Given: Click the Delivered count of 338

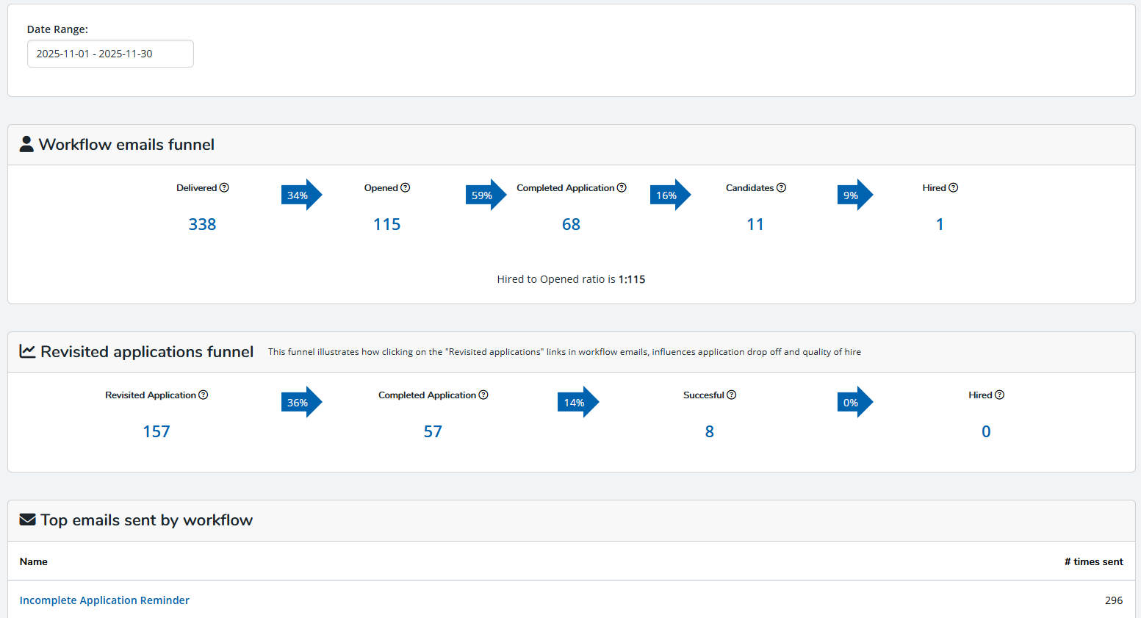Looking at the screenshot, I should [202, 224].
